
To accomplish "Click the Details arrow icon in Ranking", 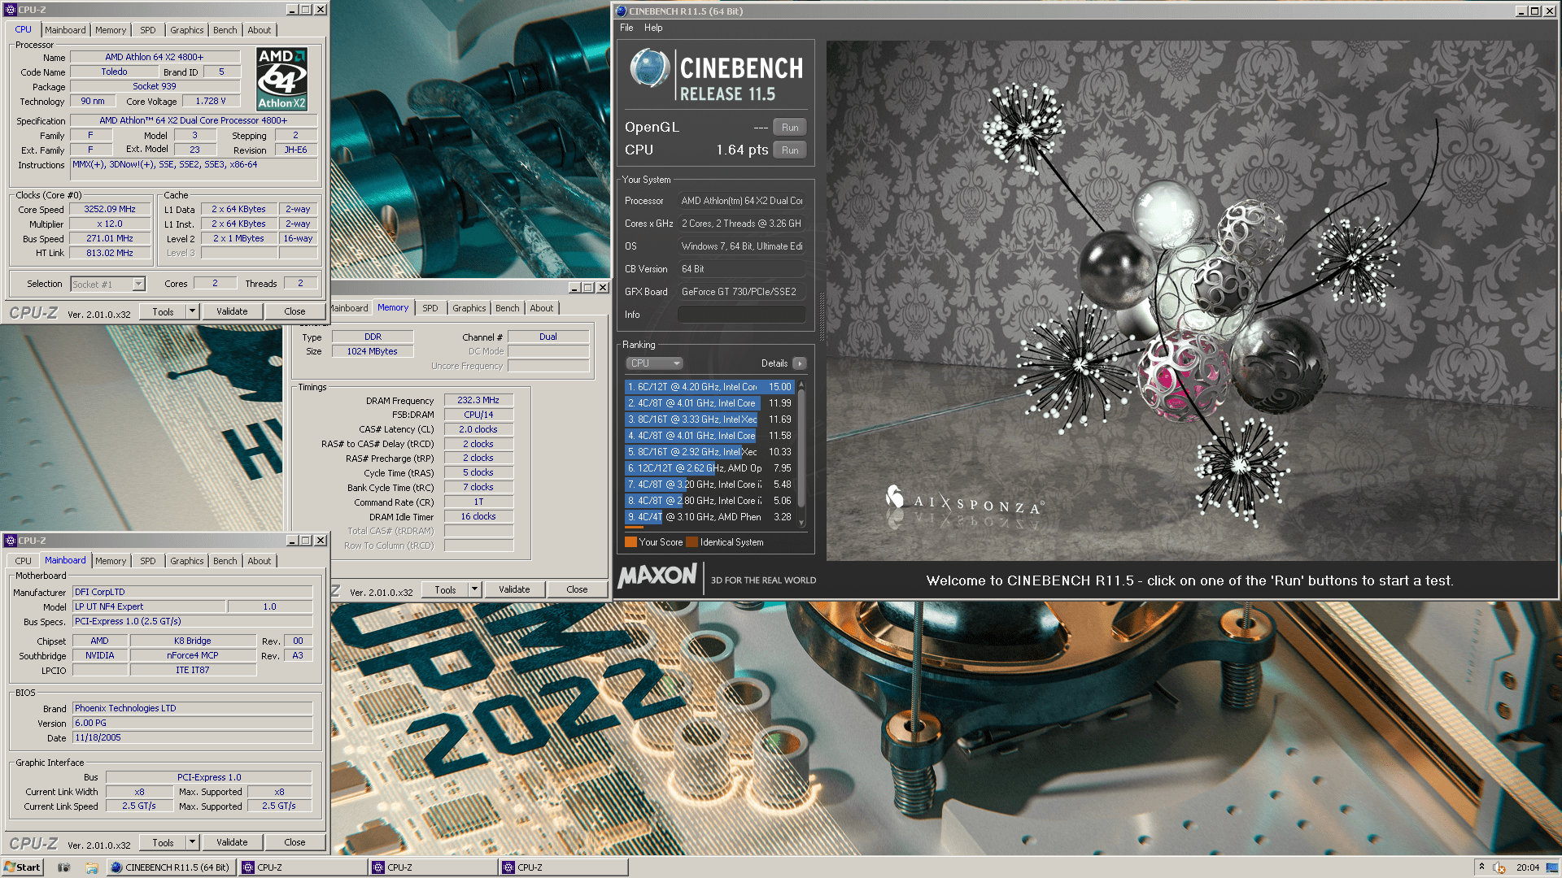I will pyautogui.click(x=800, y=363).
